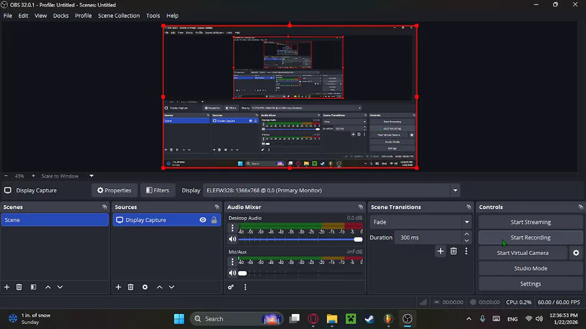Open Mic/Aux three-dot options
This screenshot has width=586, height=329.
tap(232, 261)
